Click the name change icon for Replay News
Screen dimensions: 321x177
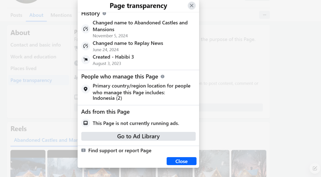(x=86, y=46)
